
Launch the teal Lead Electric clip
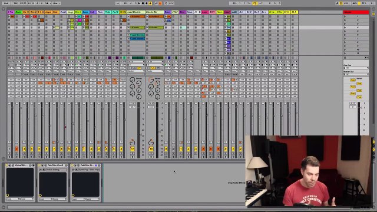(x=128, y=35)
